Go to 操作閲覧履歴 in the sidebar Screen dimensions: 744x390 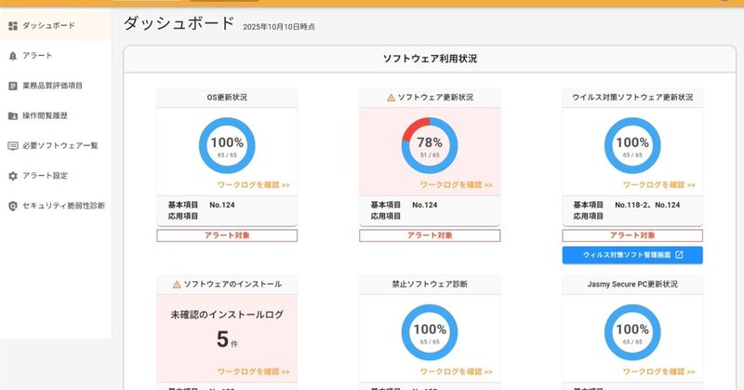pyautogui.click(x=56, y=115)
